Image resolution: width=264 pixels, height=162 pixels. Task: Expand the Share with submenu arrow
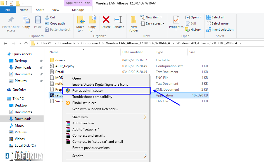tap(145, 117)
